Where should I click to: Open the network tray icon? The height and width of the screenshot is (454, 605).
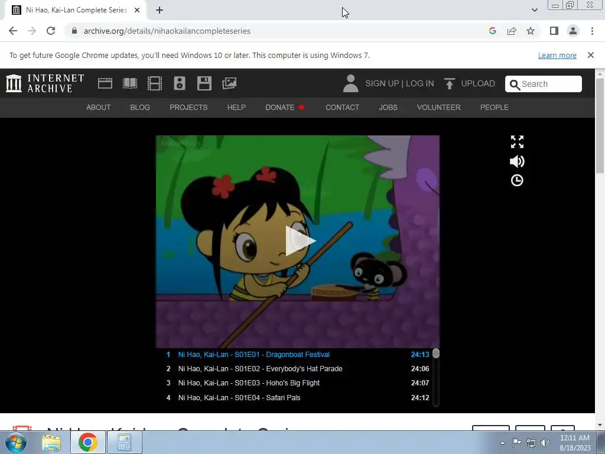(x=531, y=443)
